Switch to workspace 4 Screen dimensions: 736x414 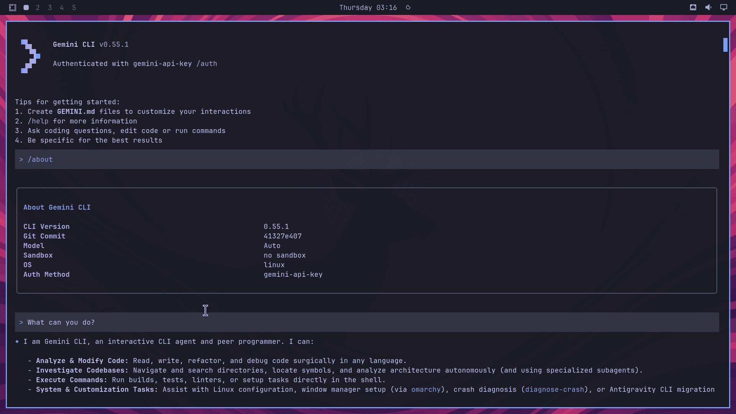[x=62, y=8]
